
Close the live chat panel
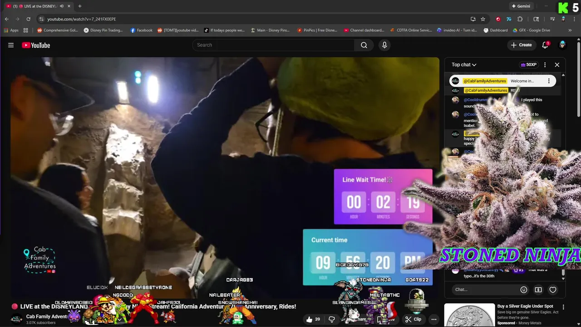click(557, 64)
